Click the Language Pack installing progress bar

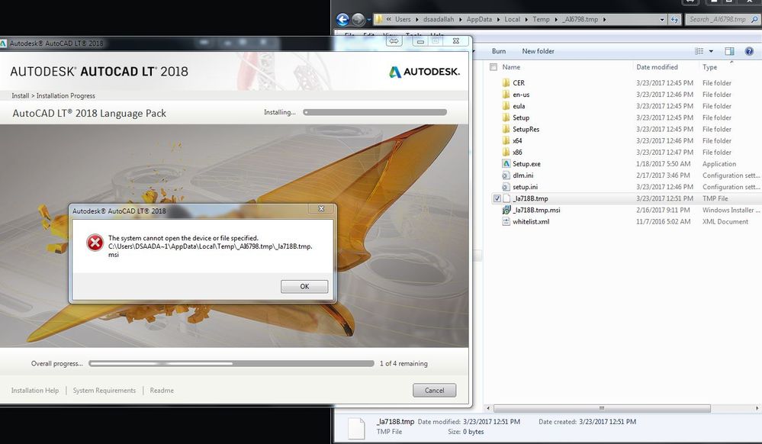(x=375, y=112)
